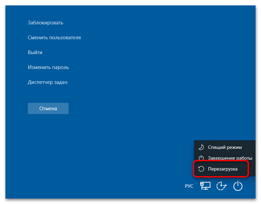The image size is (261, 204).
Task: Select Перезагрузка from the power menu
Action: tap(225, 169)
